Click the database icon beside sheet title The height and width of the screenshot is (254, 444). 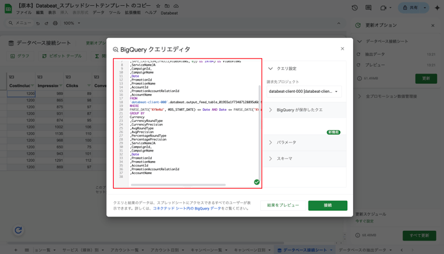11,43
